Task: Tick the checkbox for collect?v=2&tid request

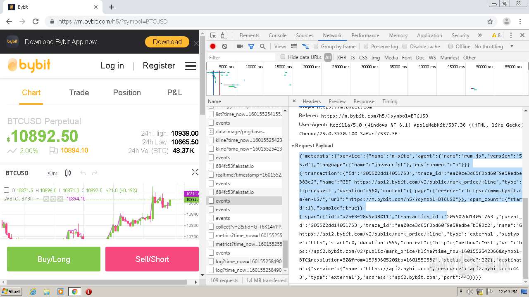Action: (x=211, y=227)
